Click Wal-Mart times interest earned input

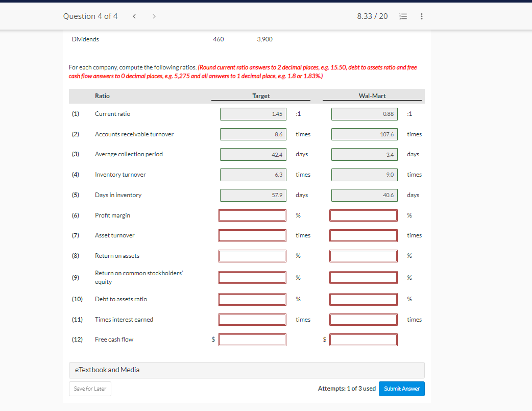364,320
